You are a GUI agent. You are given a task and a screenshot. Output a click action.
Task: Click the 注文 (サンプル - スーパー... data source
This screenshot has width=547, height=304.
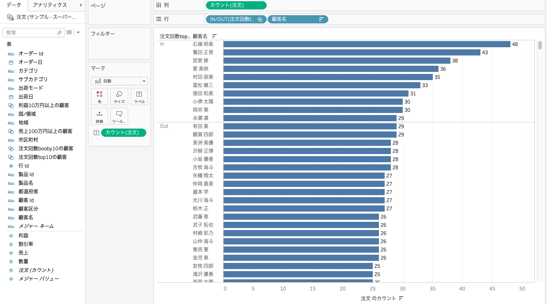[x=46, y=17]
